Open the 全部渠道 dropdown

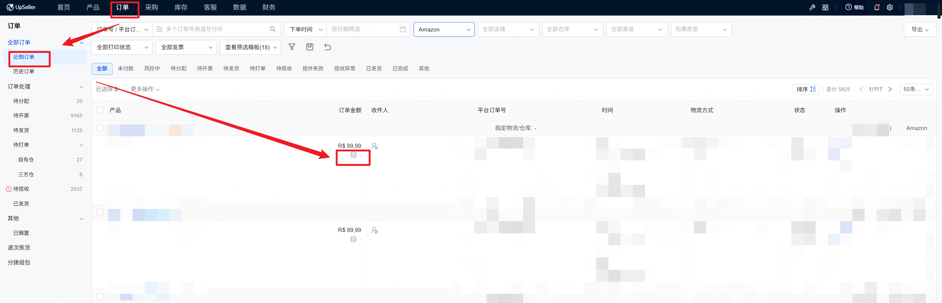pos(637,29)
